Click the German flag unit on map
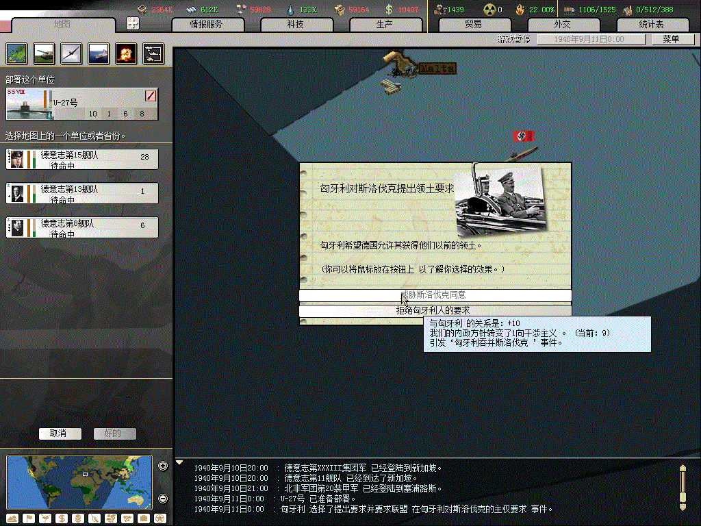701x526 pixels. (524, 136)
